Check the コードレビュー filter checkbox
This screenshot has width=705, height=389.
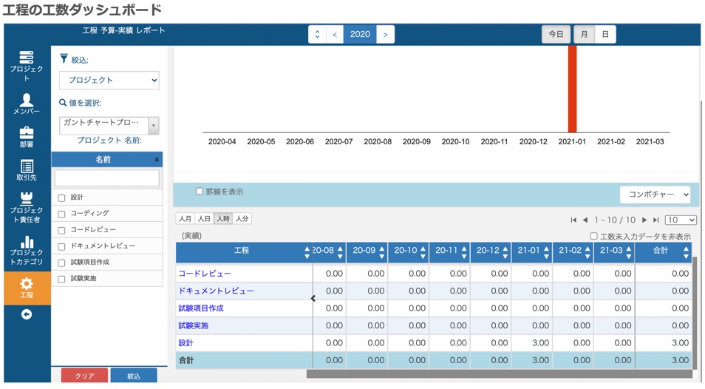[61, 230]
